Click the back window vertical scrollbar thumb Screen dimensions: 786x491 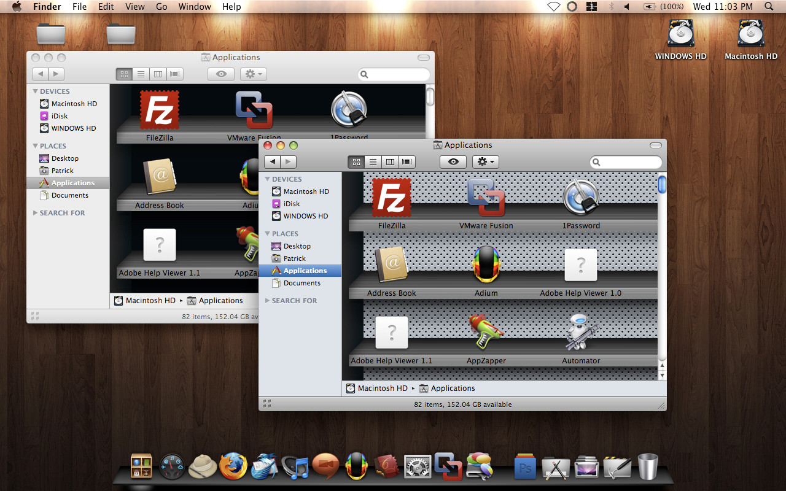tap(430, 96)
